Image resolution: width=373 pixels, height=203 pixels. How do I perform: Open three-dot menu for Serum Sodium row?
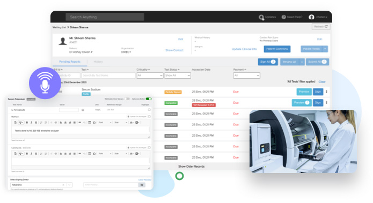click(326, 92)
